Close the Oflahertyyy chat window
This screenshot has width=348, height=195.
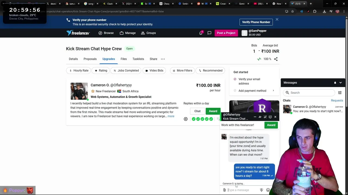click(275, 117)
